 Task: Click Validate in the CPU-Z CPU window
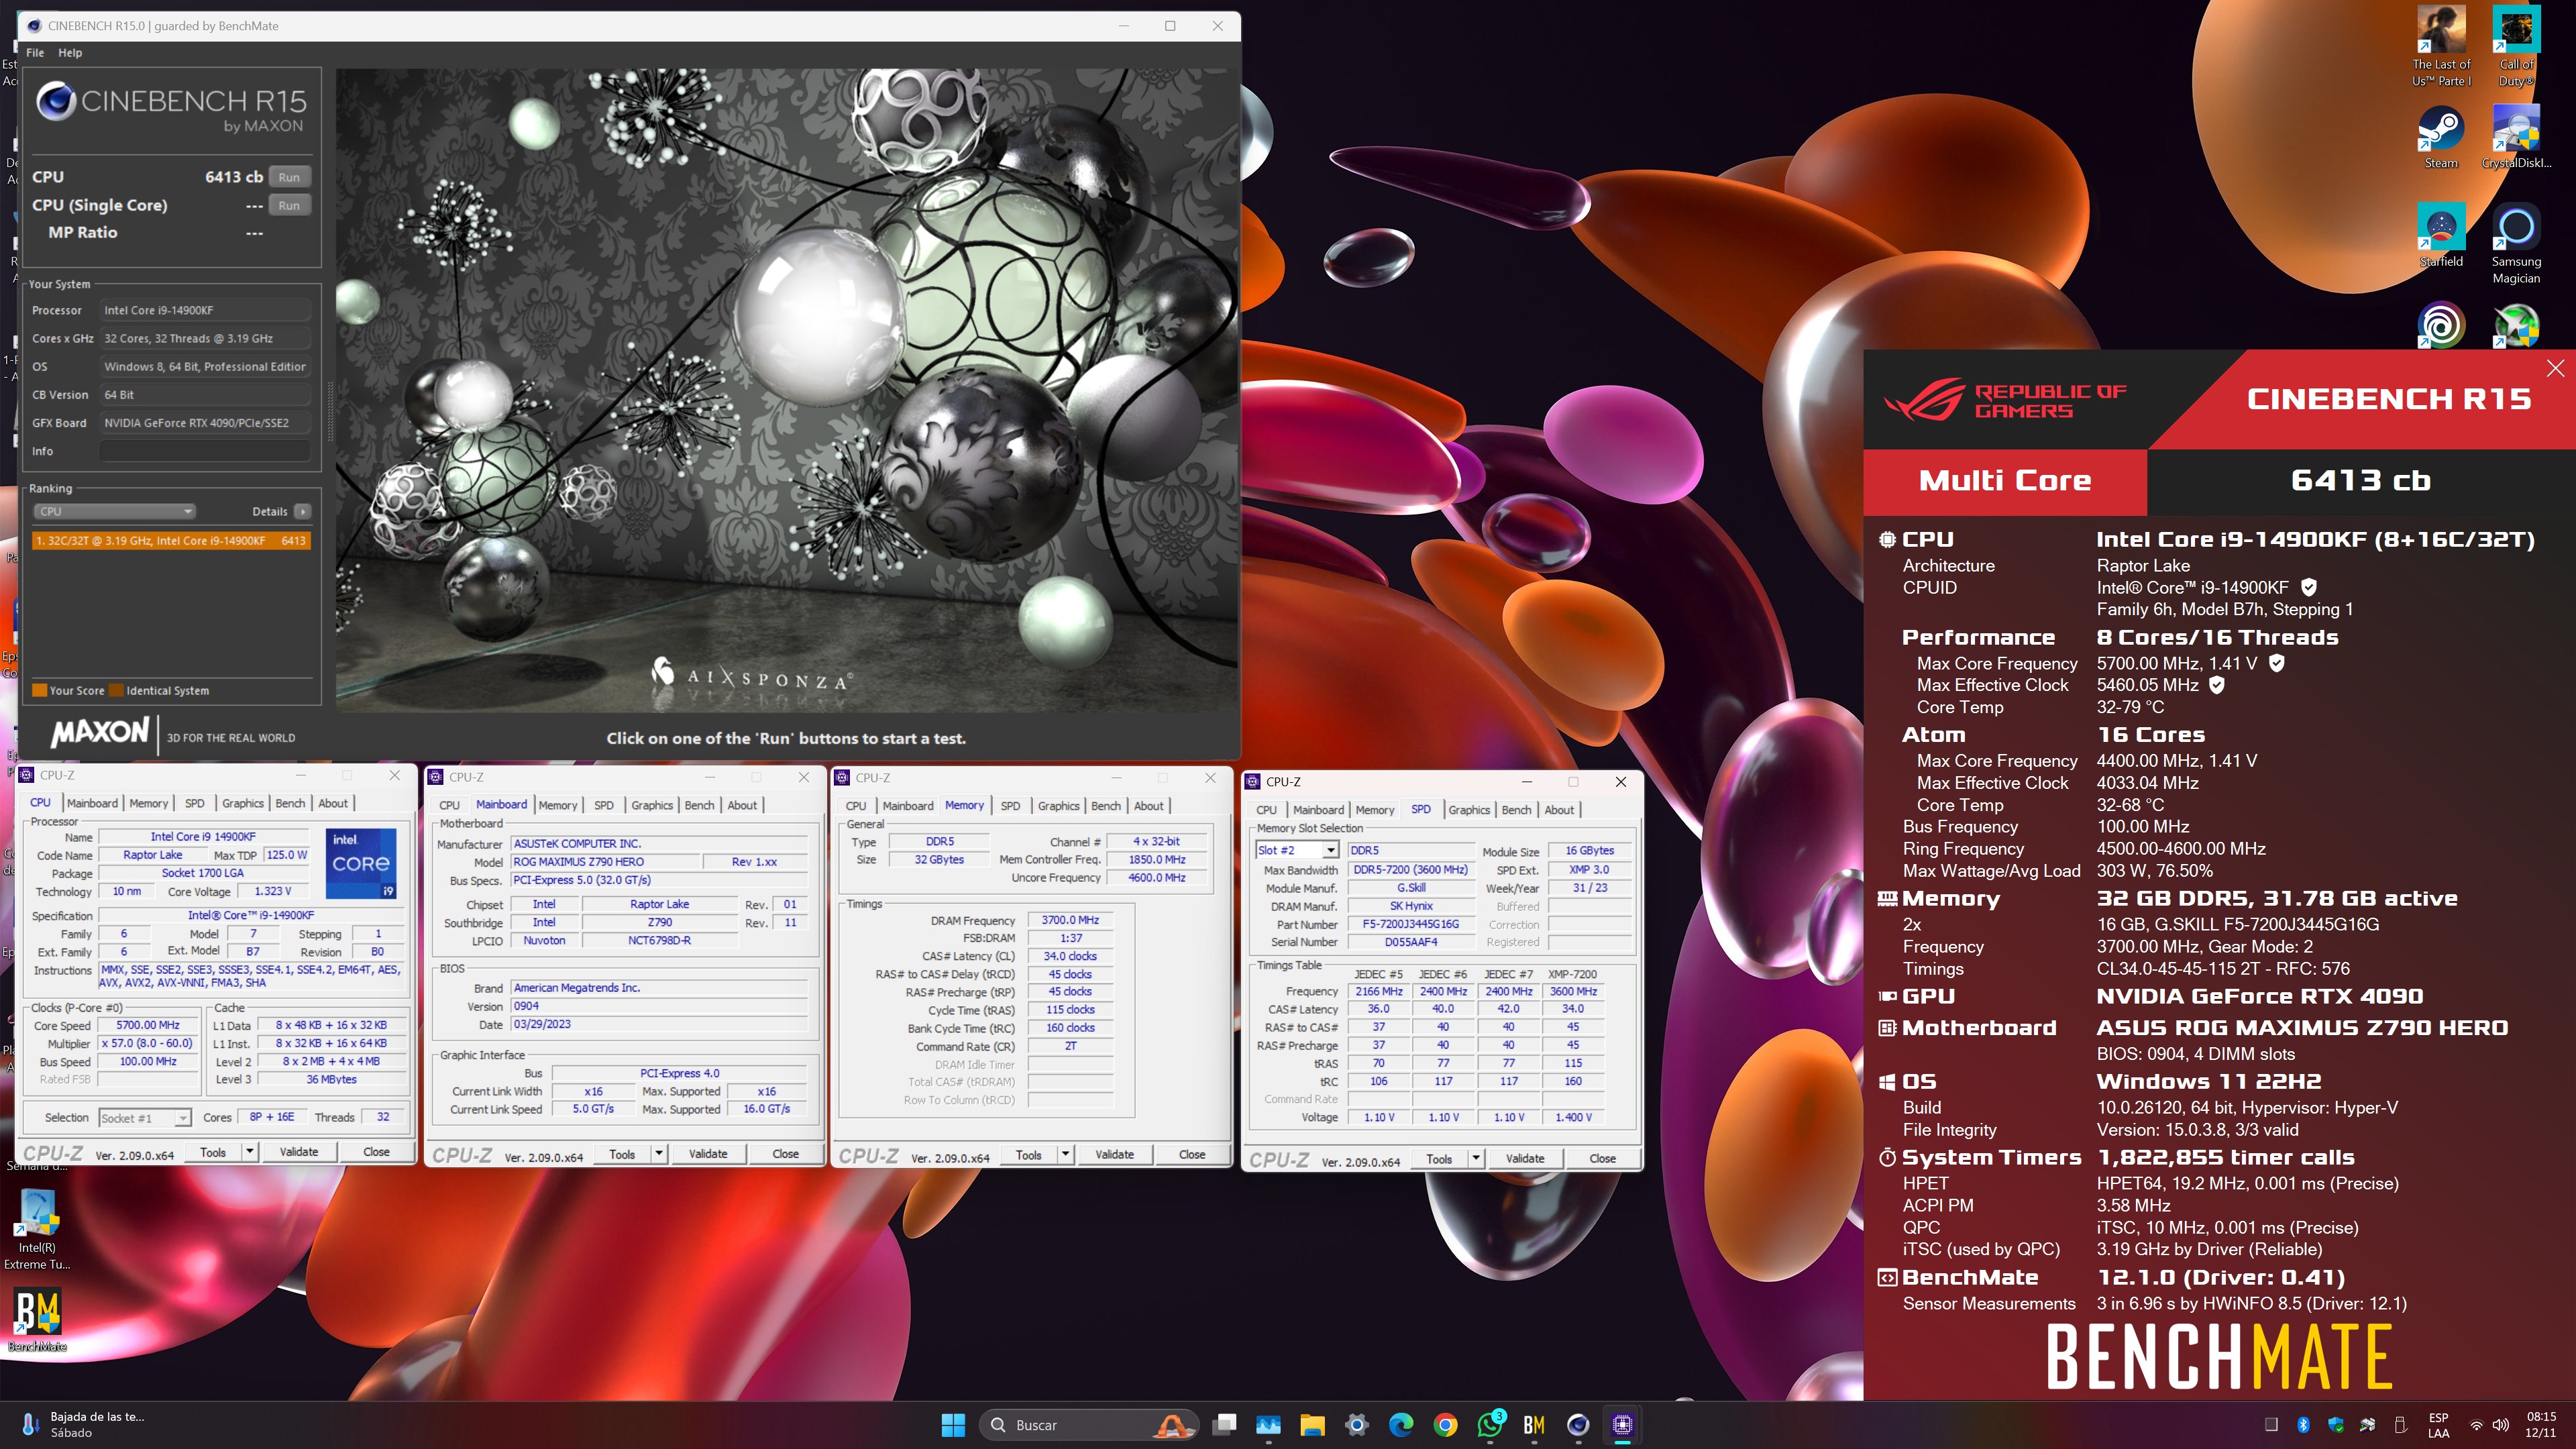click(298, 1151)
